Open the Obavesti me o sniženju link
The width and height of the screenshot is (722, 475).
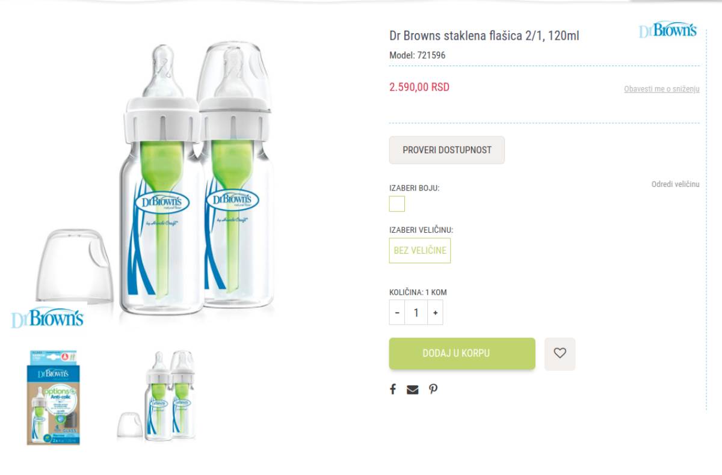click(661, 89)
